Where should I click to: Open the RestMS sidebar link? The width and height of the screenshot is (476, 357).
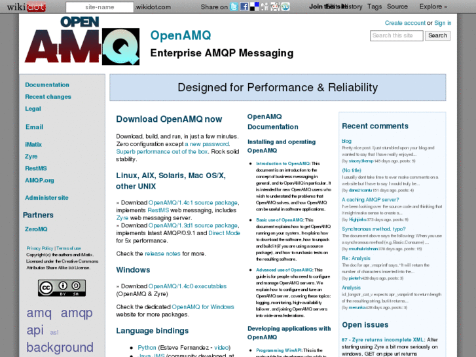36,168
